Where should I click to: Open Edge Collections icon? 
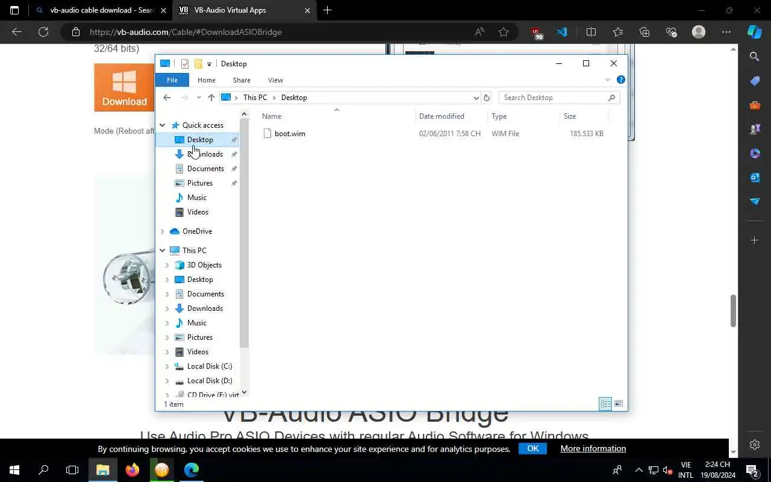click(645, 32)
